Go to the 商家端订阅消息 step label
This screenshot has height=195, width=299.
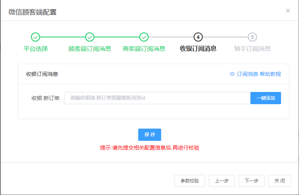144,48
